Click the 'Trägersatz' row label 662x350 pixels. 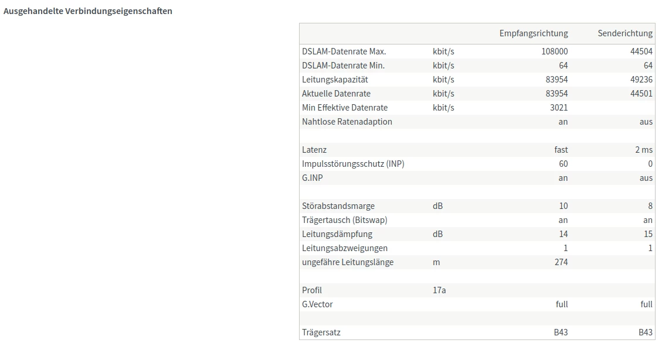click(321, 332)
